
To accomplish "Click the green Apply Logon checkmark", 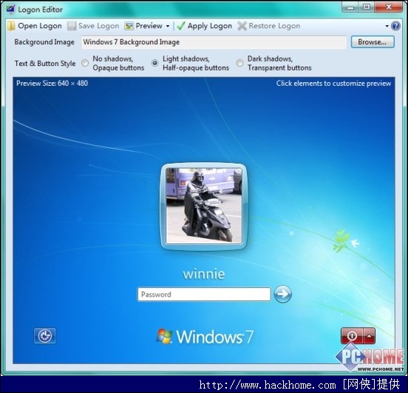I will (181, 26).
